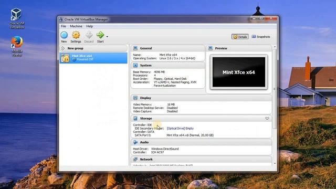336x189 pixels.
Task: Click the Storage section icon
Action: click(135, 118)
